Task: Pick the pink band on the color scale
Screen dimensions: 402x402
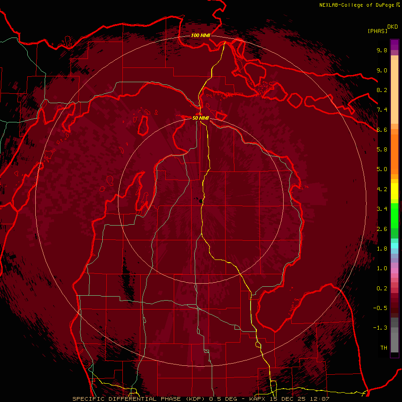Action: pos(394,271)
